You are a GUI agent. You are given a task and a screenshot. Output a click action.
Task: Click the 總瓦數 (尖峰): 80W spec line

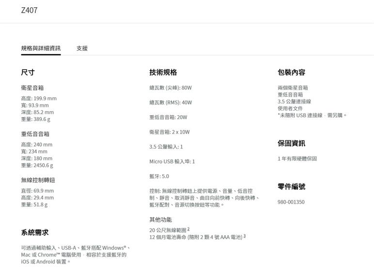tap(171, 88)
